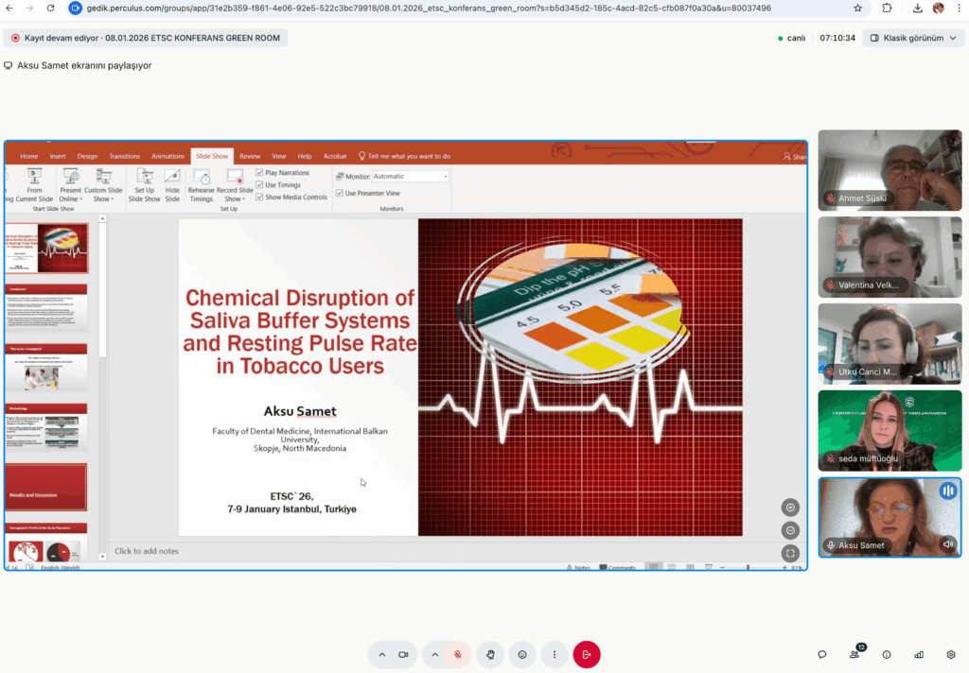Expand camera options chevron beside camera icon
This screenshot has width=969, height=673.
(382, 654)
